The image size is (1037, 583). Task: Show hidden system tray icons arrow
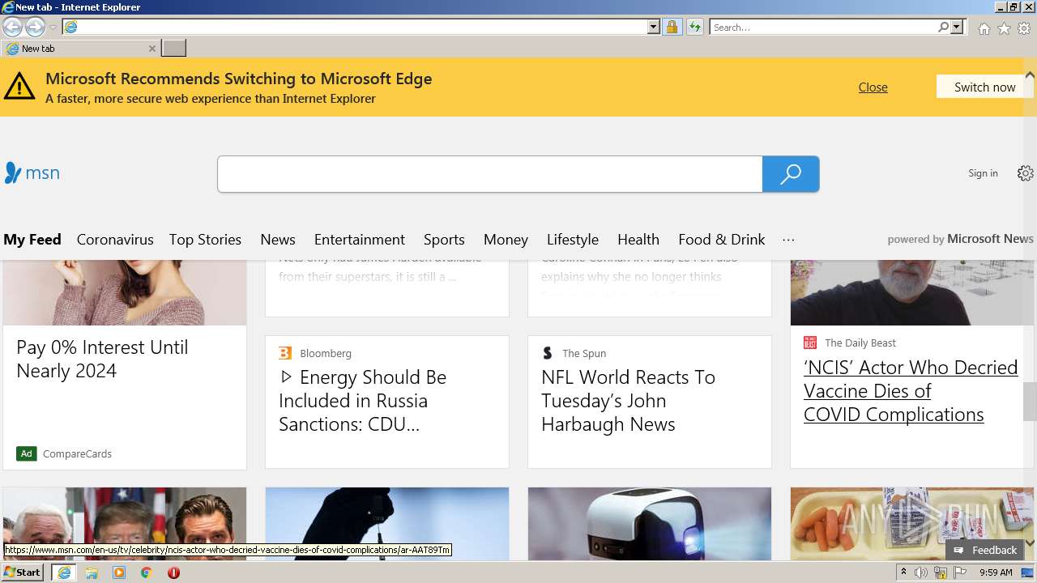[x=903, y=572]
